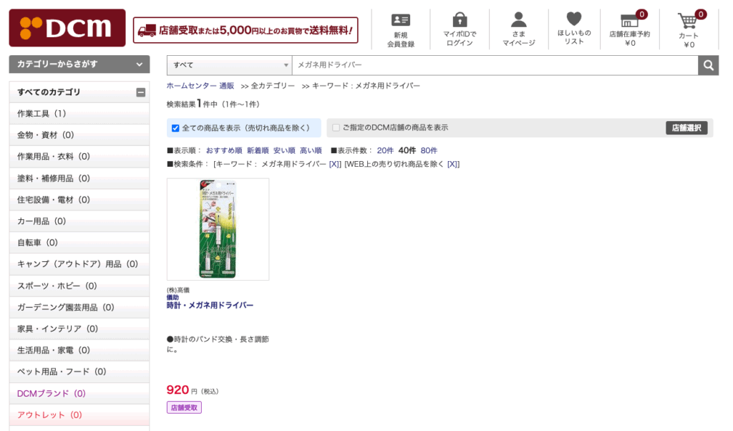
Task: Uncheck the show all products checkbox
Action: [175, 128]
